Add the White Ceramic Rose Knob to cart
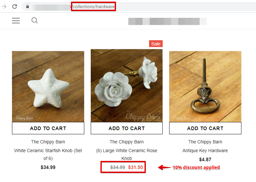Viewport: 256px width, 182px height. coord(127,128)
